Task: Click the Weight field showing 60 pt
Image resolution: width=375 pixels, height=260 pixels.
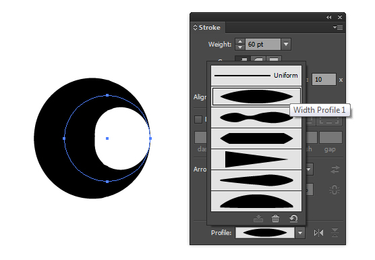Action: [x=262, y=45]
